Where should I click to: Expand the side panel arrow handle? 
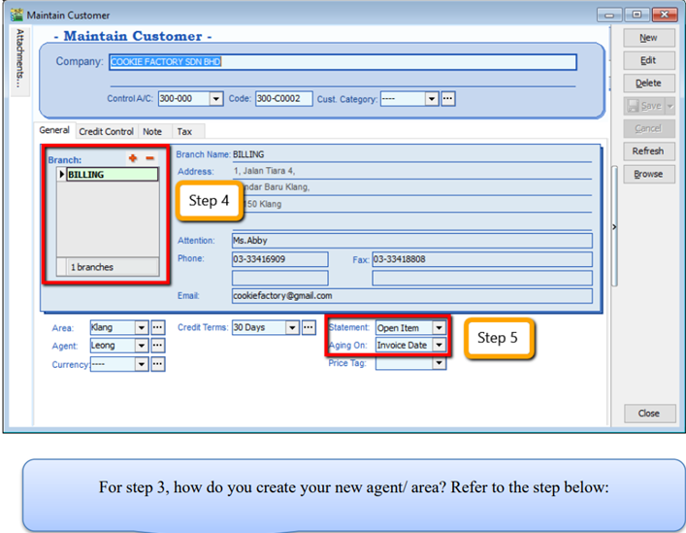click(x=613, y=226)
